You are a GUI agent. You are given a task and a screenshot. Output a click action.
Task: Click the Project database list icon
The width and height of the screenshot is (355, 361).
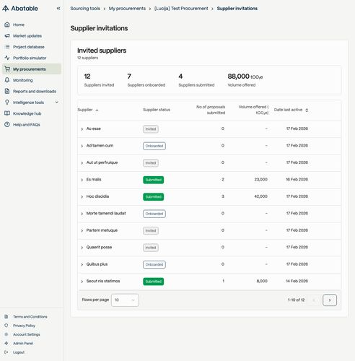[7, 47]
